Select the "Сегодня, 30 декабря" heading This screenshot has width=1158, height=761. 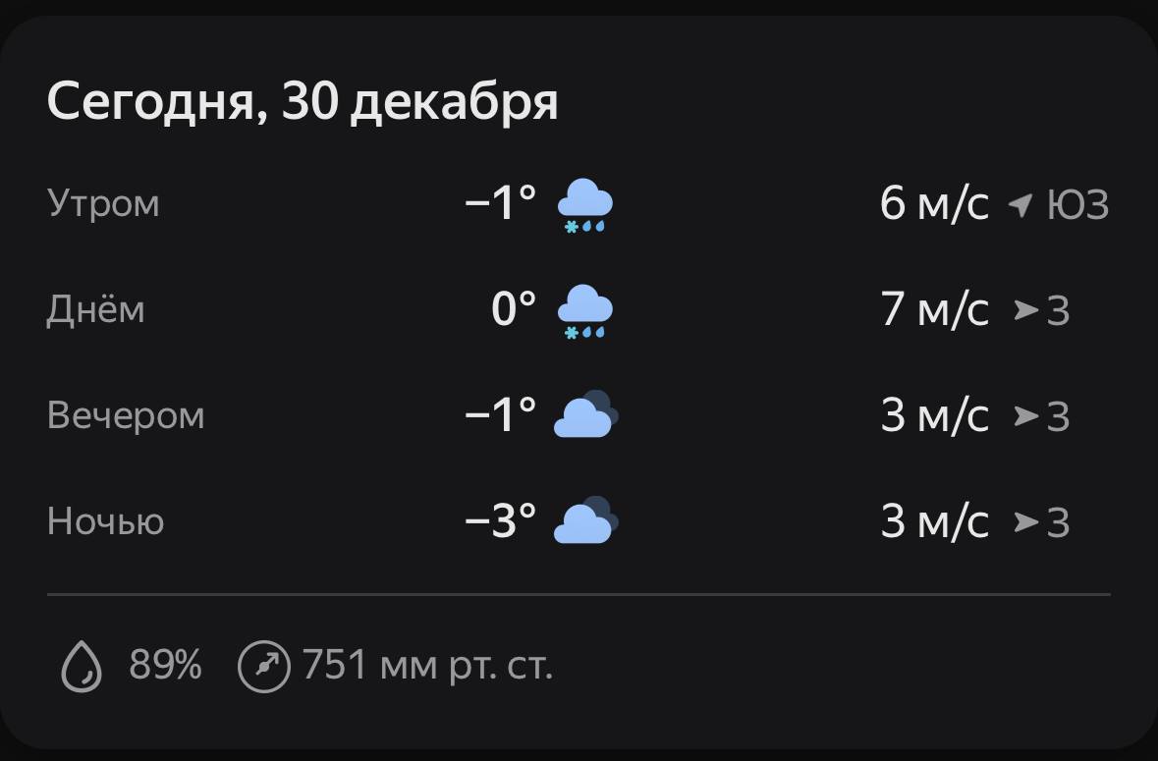pyautogui.click(x=303, y=103)
